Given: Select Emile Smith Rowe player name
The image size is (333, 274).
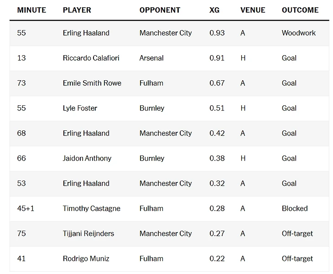Looking at the screenshot, I should (x=92, y=83).
